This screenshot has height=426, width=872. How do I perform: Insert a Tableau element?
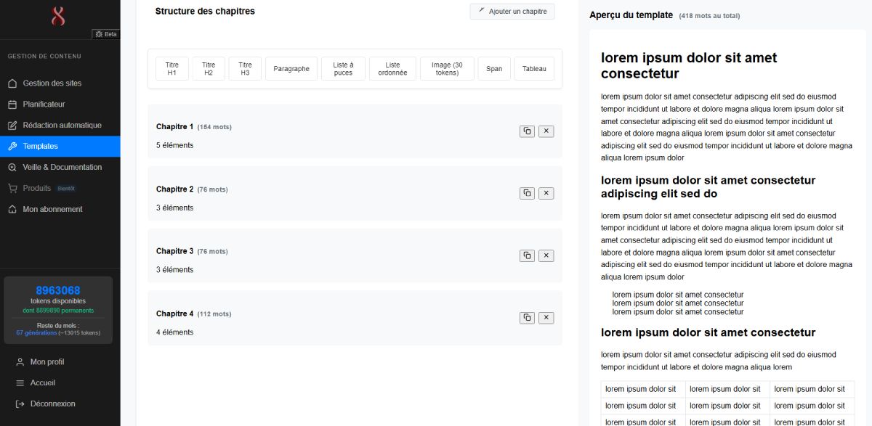pyautogui.click(x=534, y=68)
